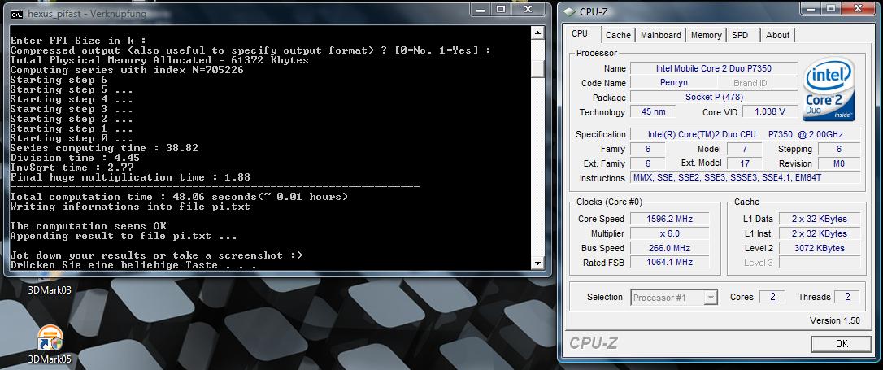883x370 pixels.
Task: Click the CPU-Z window title text
Action: tap(594, 12)
